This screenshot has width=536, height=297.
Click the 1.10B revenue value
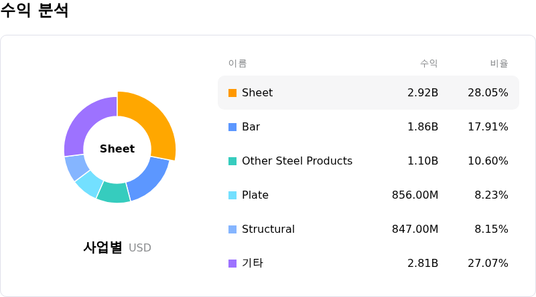click(423, 161)
